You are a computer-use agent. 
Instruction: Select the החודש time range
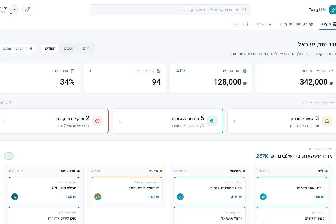pyautogui.click(x=50, y=48)
